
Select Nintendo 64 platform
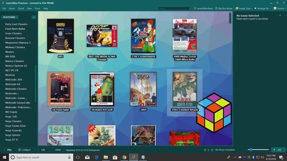point(13,84)
